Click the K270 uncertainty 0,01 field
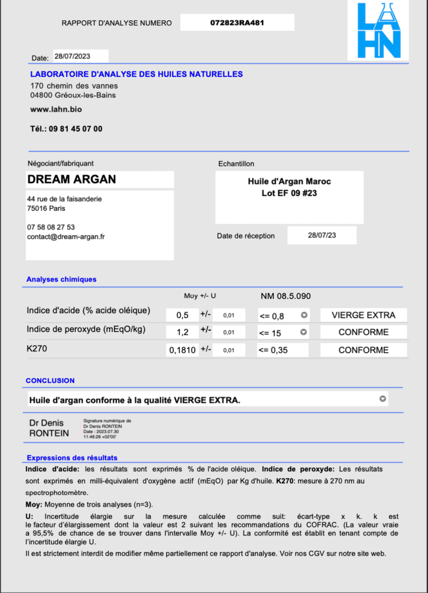Screen dimensions: 428x593 pos(229,350)
